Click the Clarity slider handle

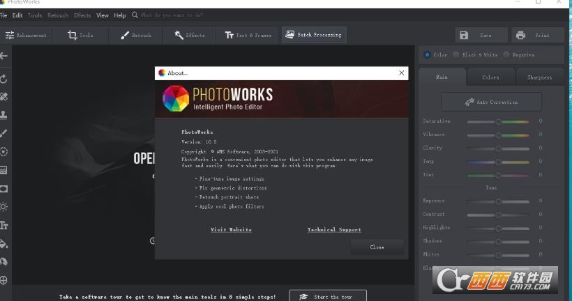point(498,148)
